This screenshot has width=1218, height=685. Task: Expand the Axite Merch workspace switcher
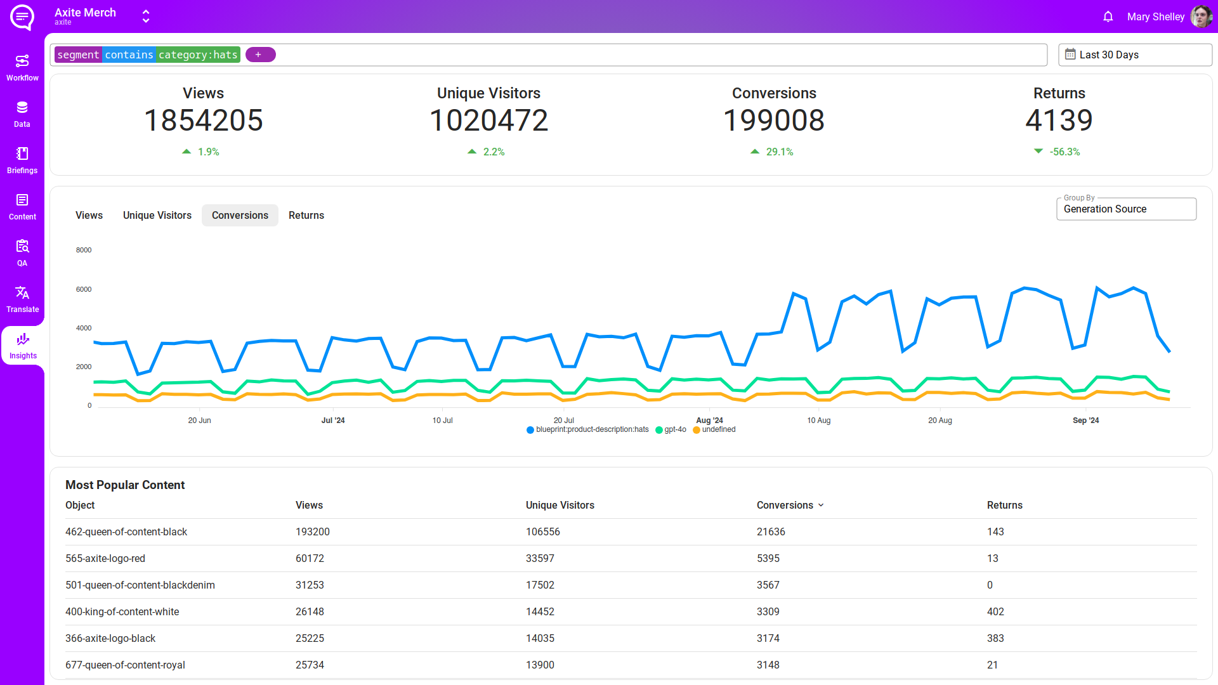tap(145, 16)
